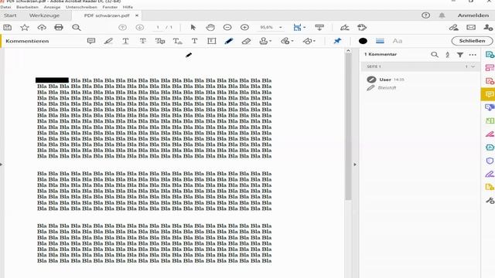Image resolution: width=495 pixels, height=278 pixels.
Task: Bookmark with the star icon
Action: pos(25,28)
